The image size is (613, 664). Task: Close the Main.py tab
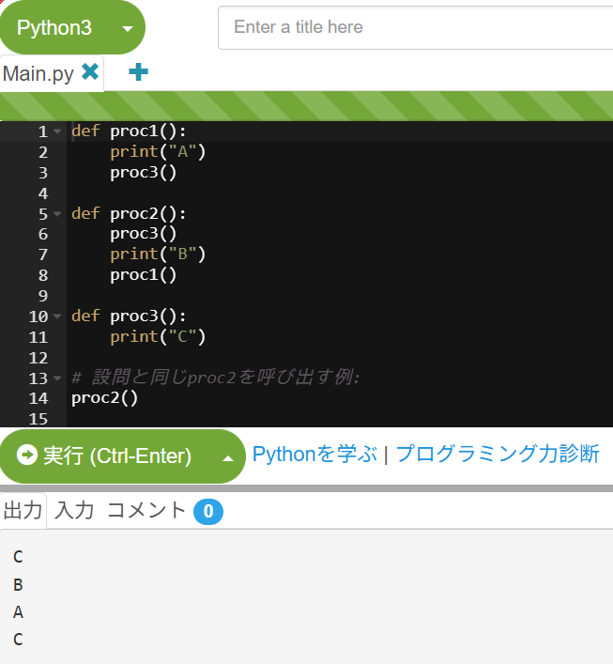[90, 72]
